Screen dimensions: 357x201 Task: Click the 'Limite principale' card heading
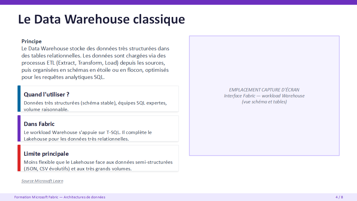(46, 154)
